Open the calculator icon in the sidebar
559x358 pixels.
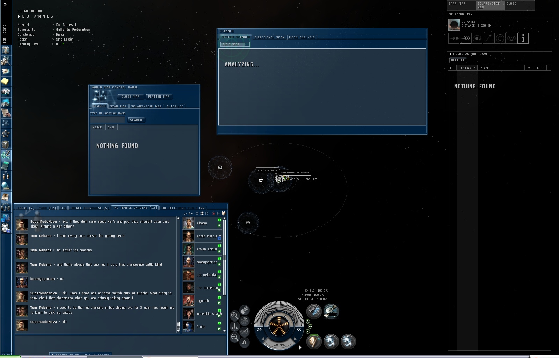click(6, 165)
